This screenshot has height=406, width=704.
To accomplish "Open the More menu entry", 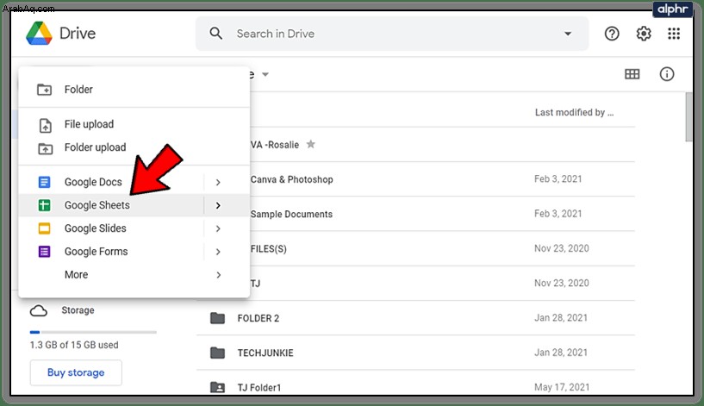I will pyautogui.click(x=134, y=274).
